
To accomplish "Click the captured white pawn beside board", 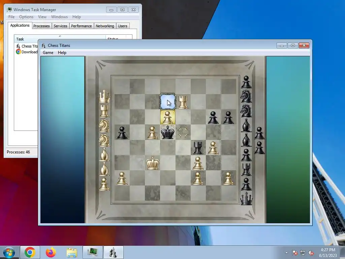I will click(104, 184).
